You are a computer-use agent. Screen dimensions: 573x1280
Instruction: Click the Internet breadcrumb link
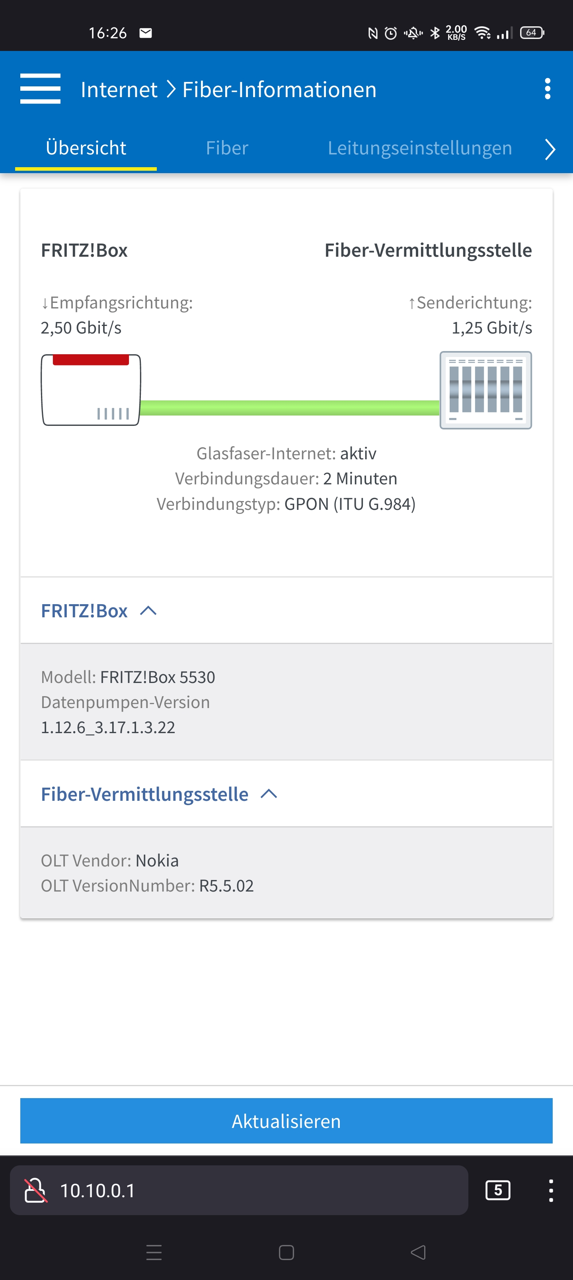[119, 90]
